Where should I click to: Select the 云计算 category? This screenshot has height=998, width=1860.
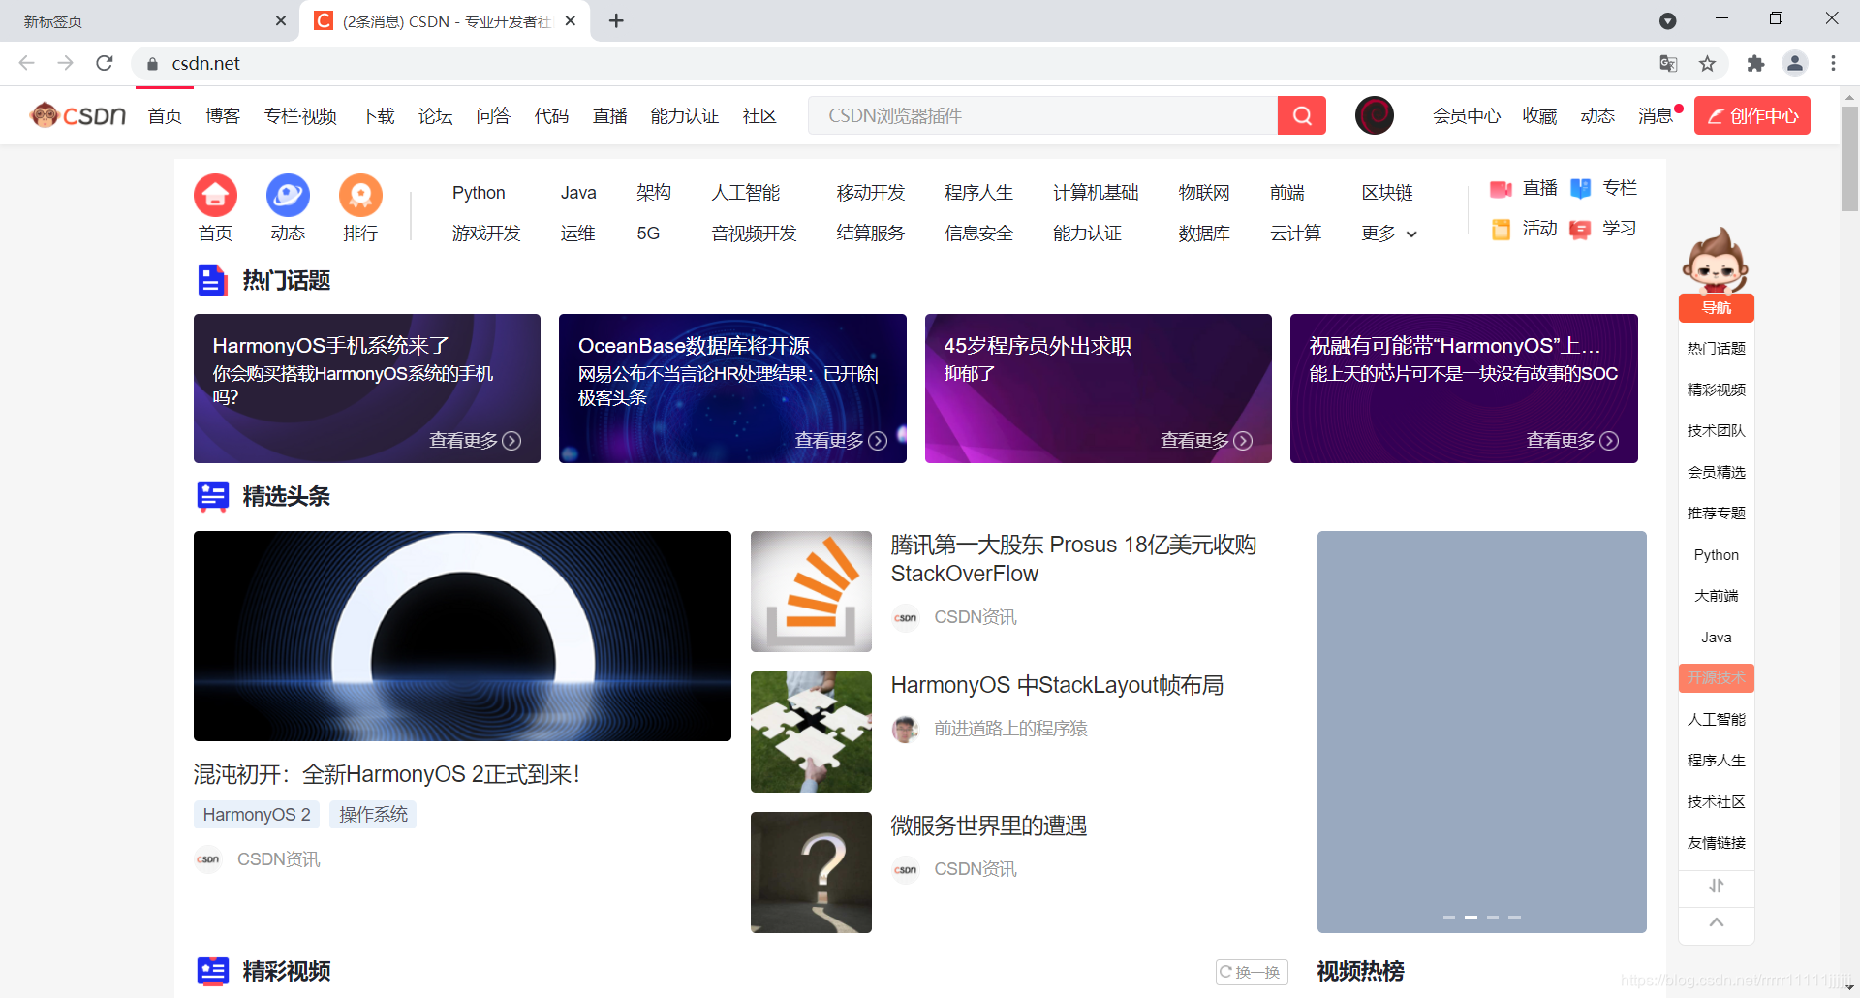1296,234
